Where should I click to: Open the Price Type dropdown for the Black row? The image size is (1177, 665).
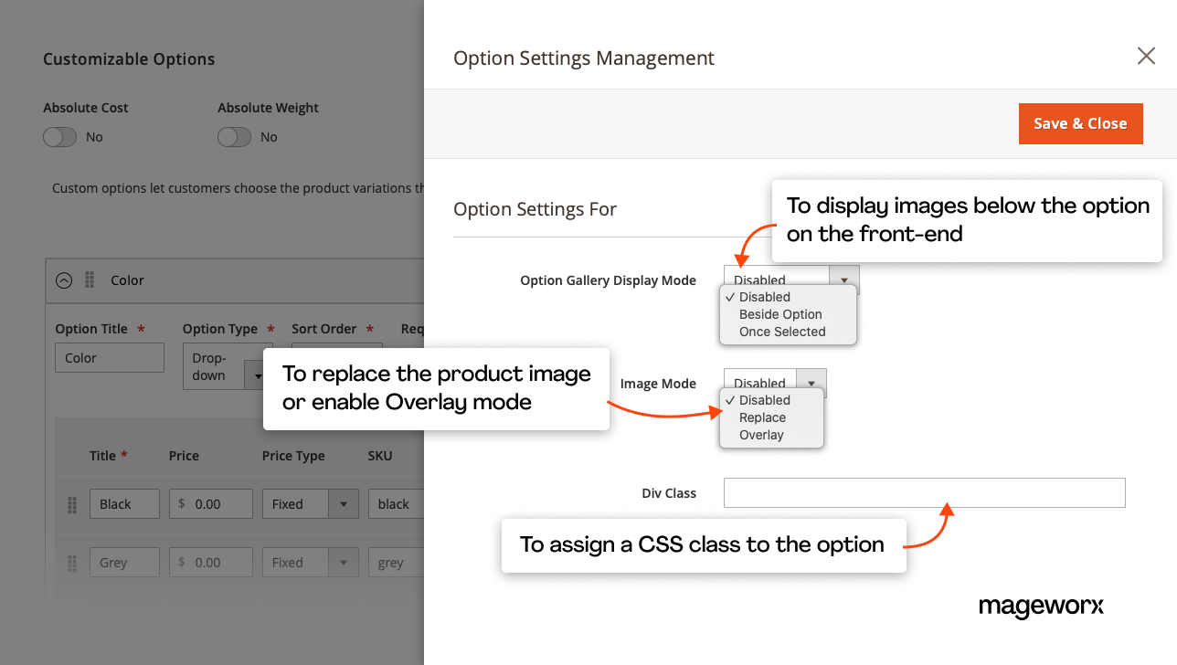tap(344, 503)
